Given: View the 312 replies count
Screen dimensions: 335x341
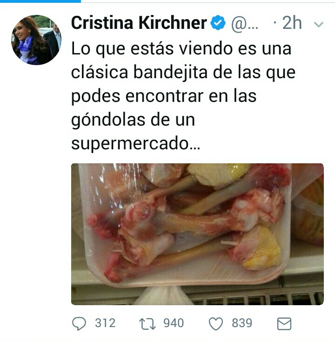Looking at the screenshot, I should [x=105, y=323].
